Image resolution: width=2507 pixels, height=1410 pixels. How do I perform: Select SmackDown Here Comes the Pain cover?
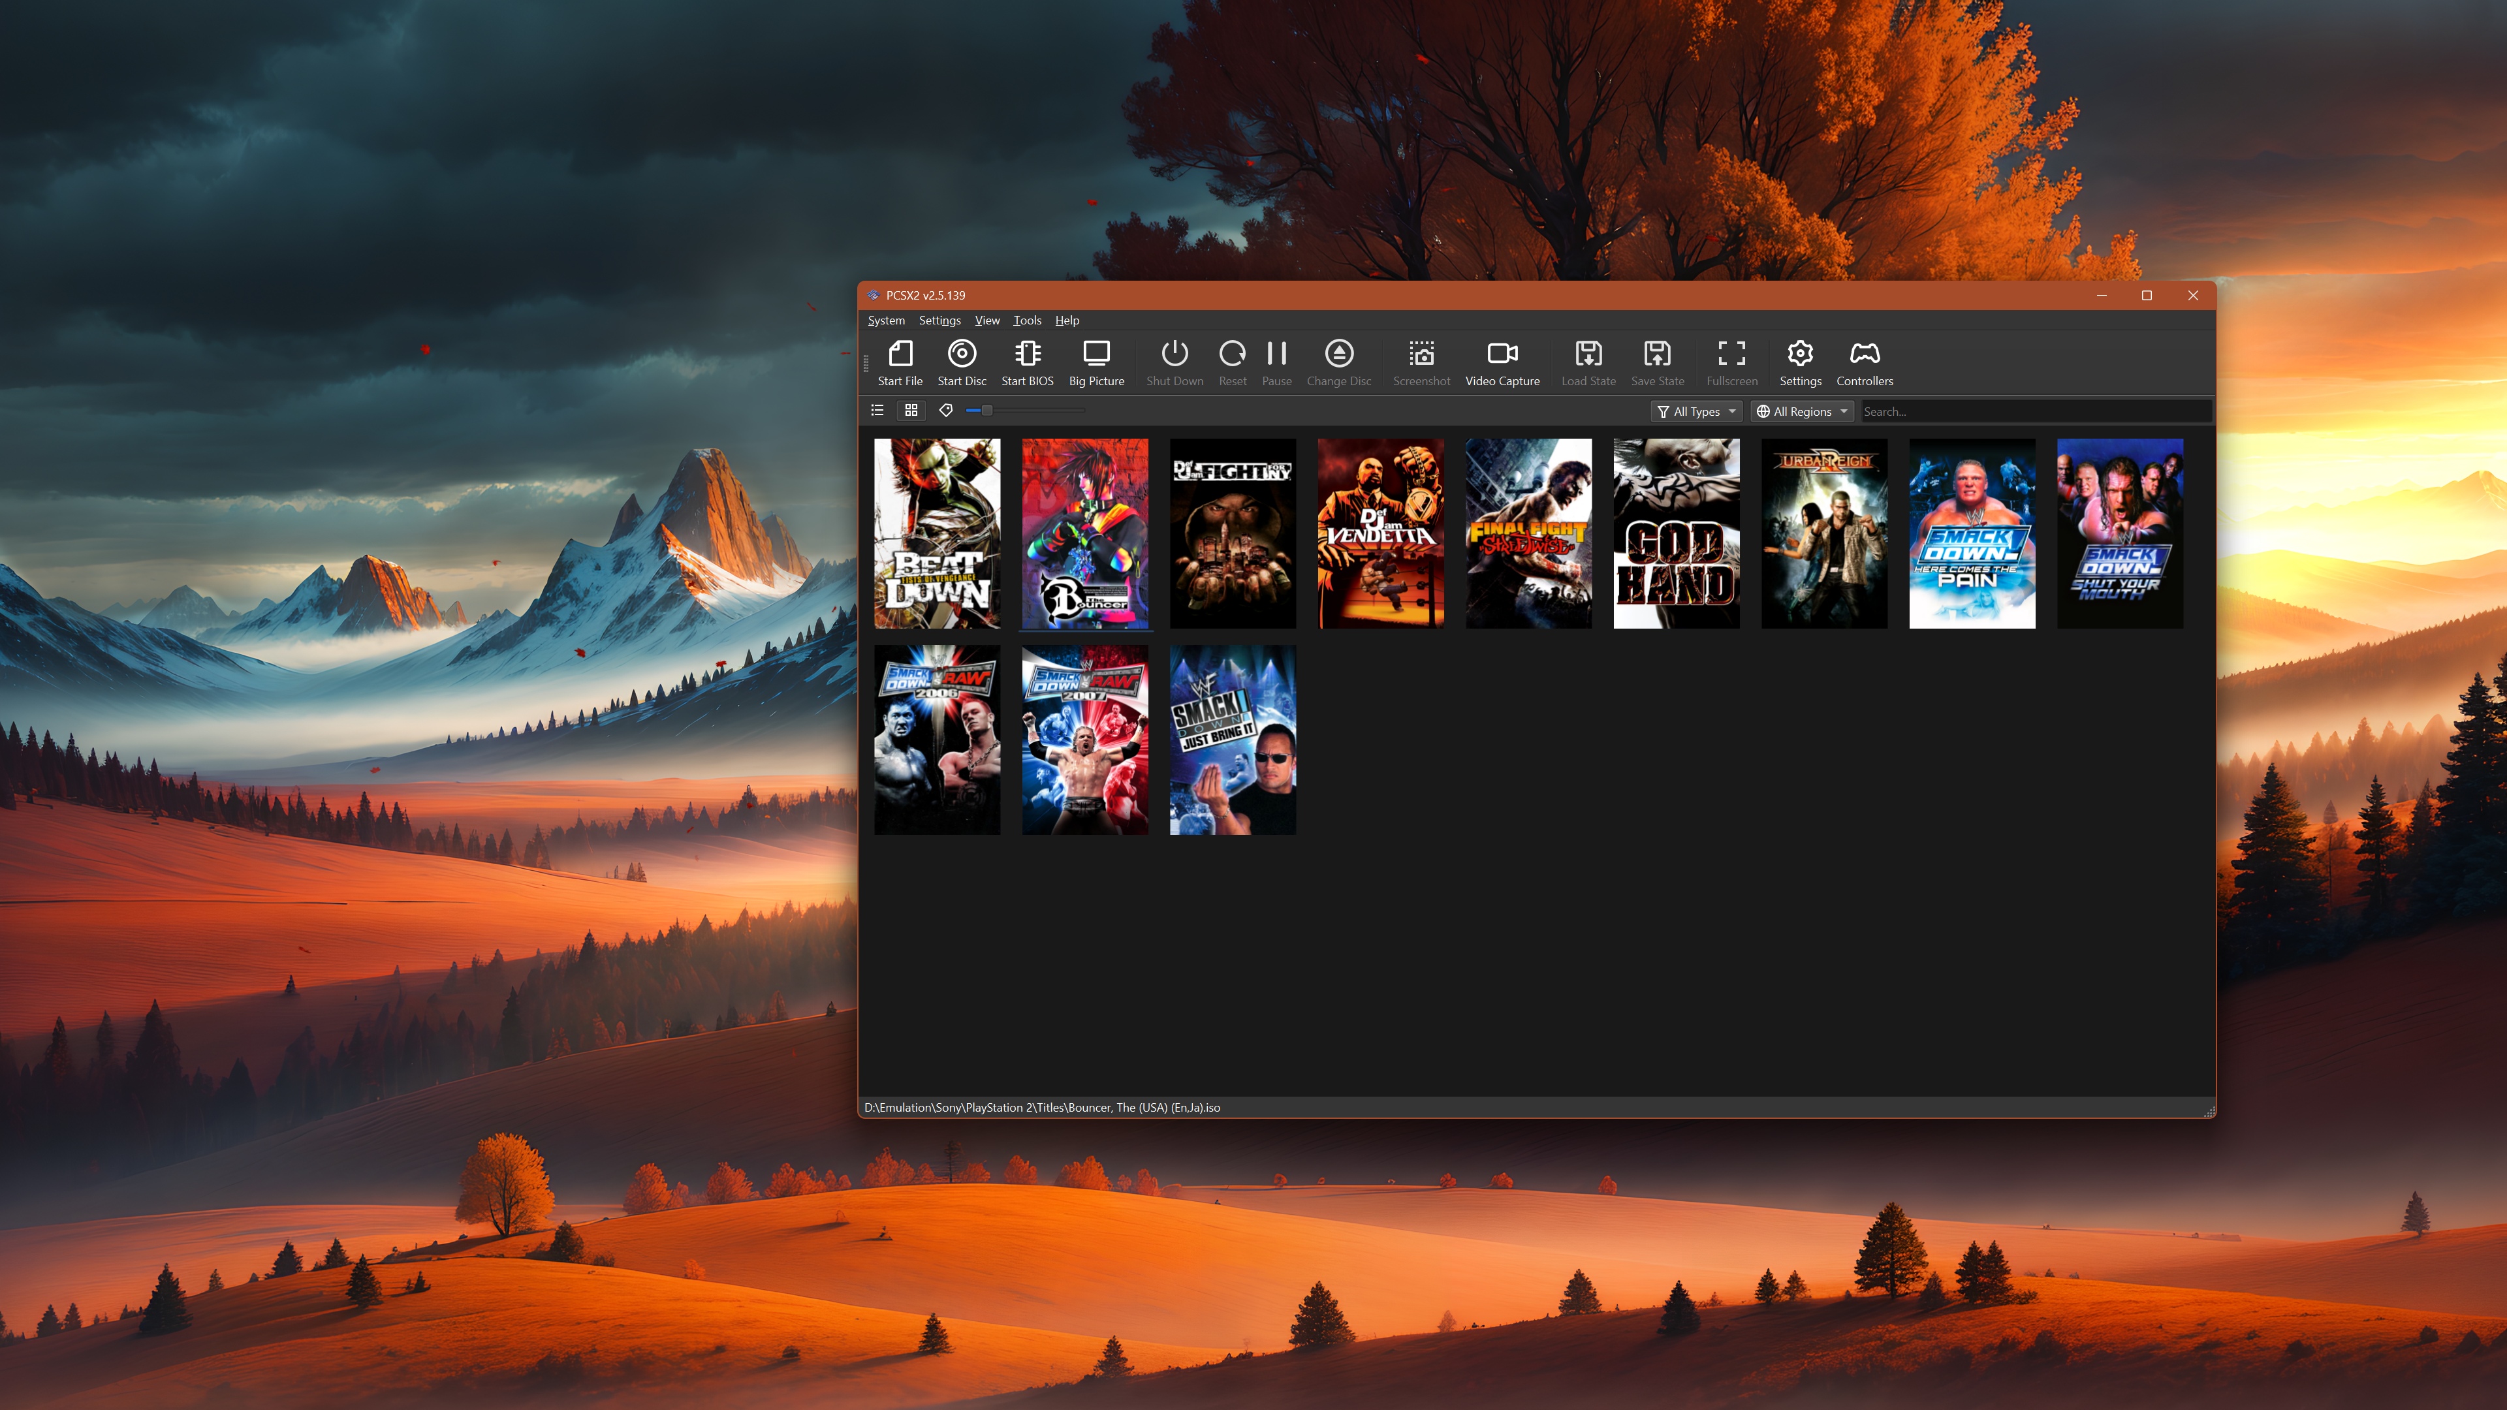click(1972, 533)
